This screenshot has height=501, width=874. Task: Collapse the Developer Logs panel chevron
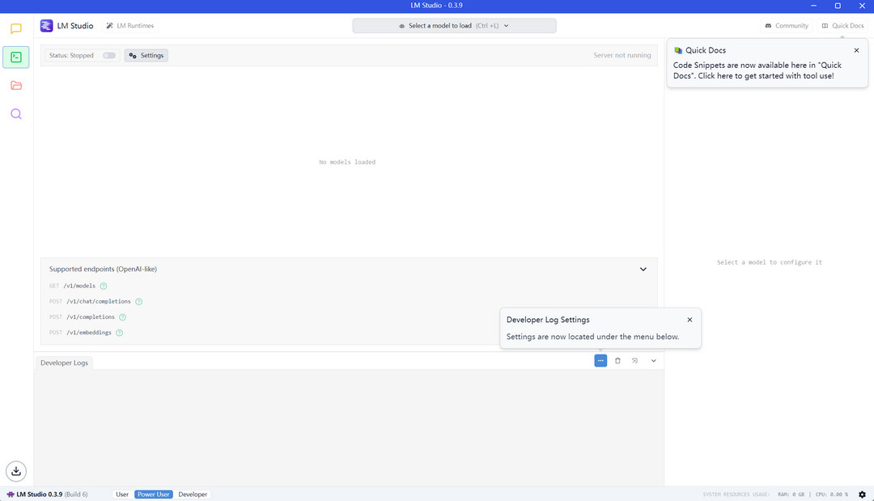(653, 361)
